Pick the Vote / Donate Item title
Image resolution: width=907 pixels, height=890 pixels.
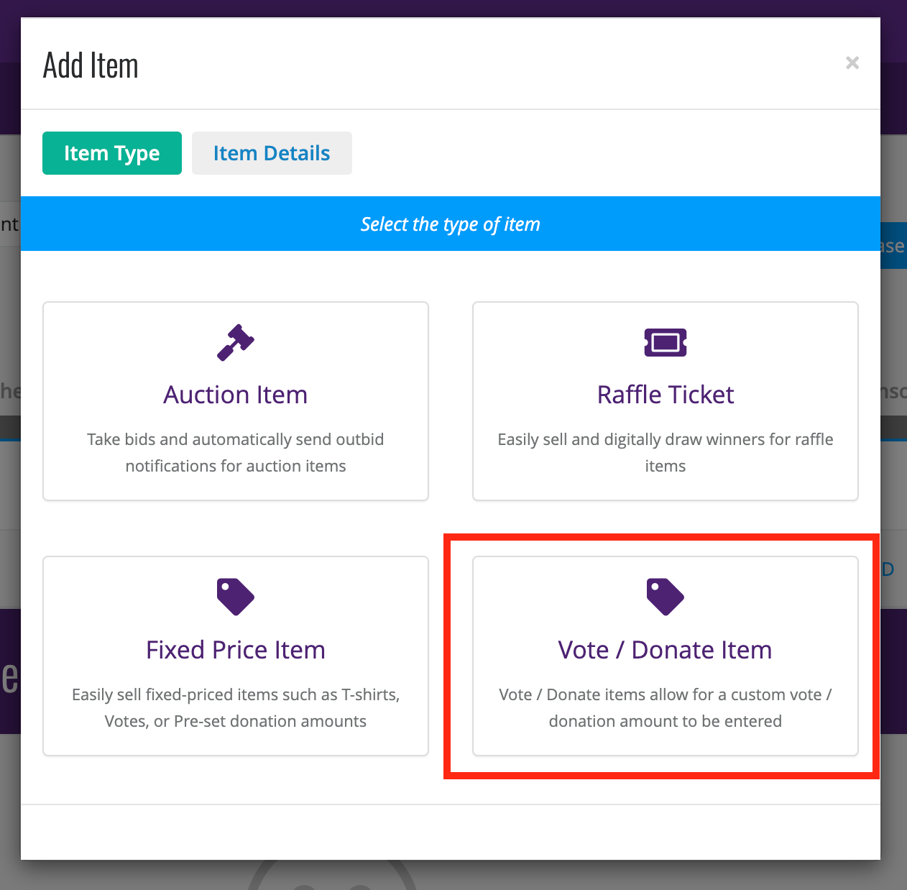click(666, 650)
